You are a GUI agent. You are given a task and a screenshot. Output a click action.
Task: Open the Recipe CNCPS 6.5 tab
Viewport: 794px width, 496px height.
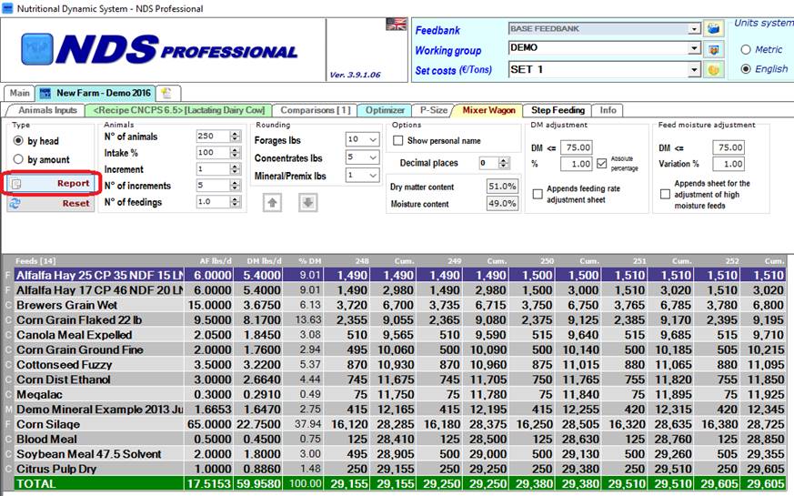coord(179,110)
